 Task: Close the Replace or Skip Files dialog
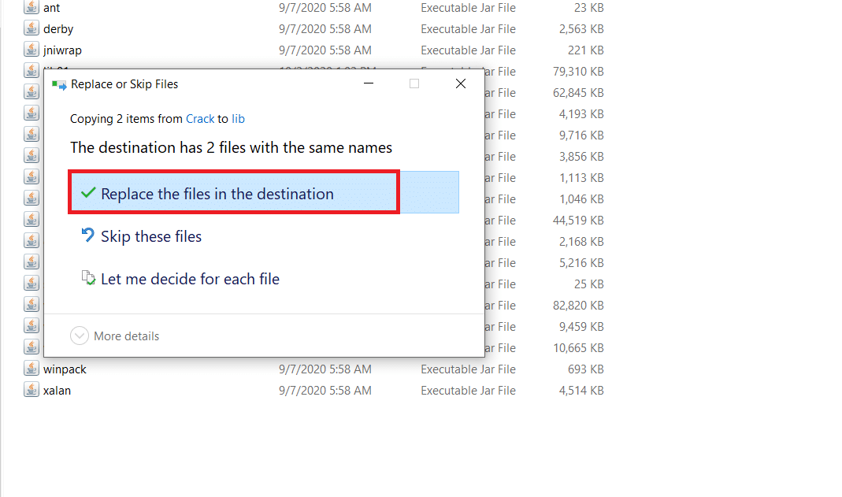click(x=460, y=83)
